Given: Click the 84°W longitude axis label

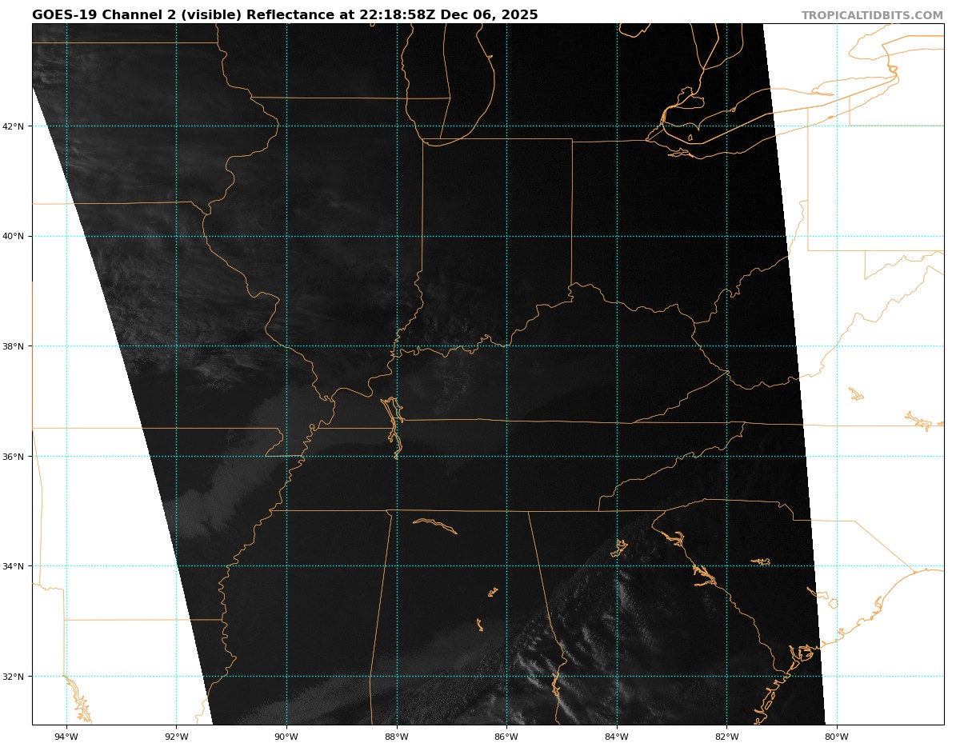Looking at the screenshot, I should coord(616,736).
